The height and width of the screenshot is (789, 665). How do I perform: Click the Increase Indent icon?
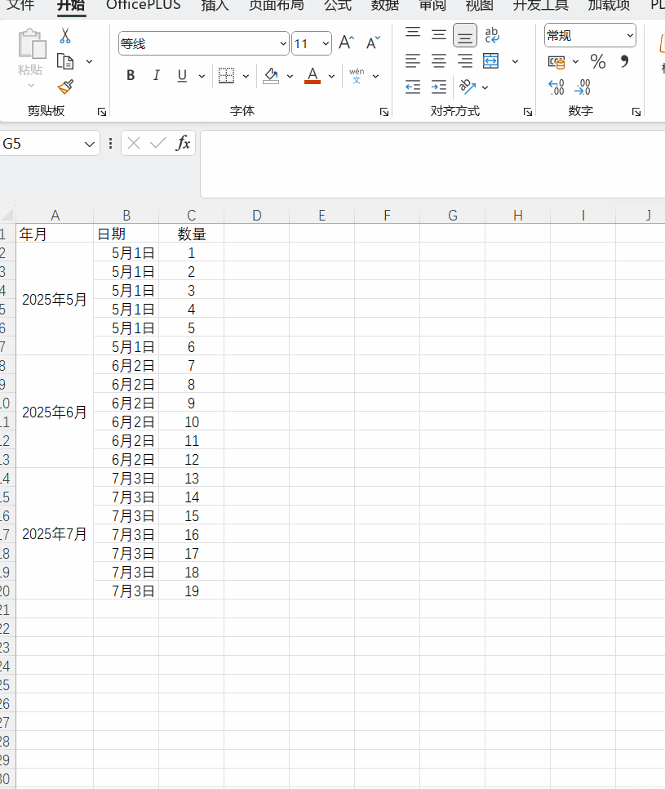click(x=439, y=87)
